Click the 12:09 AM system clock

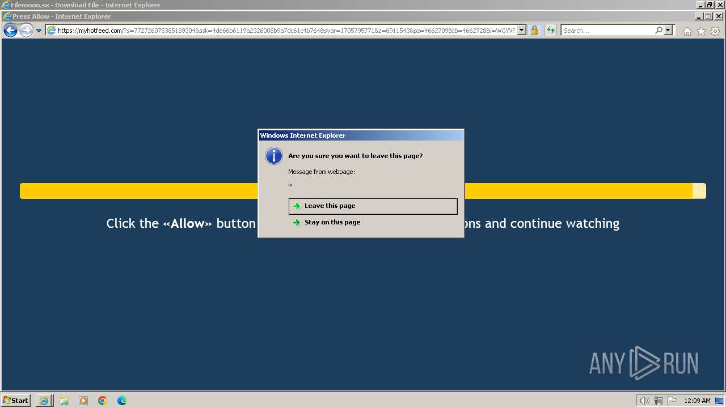697,401
